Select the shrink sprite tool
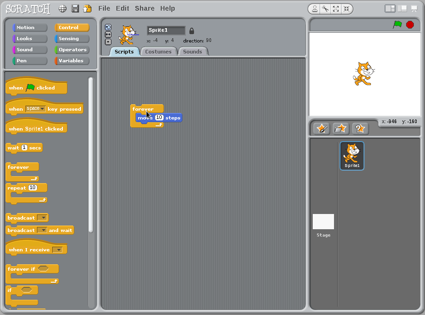 [x=346, y=9]
